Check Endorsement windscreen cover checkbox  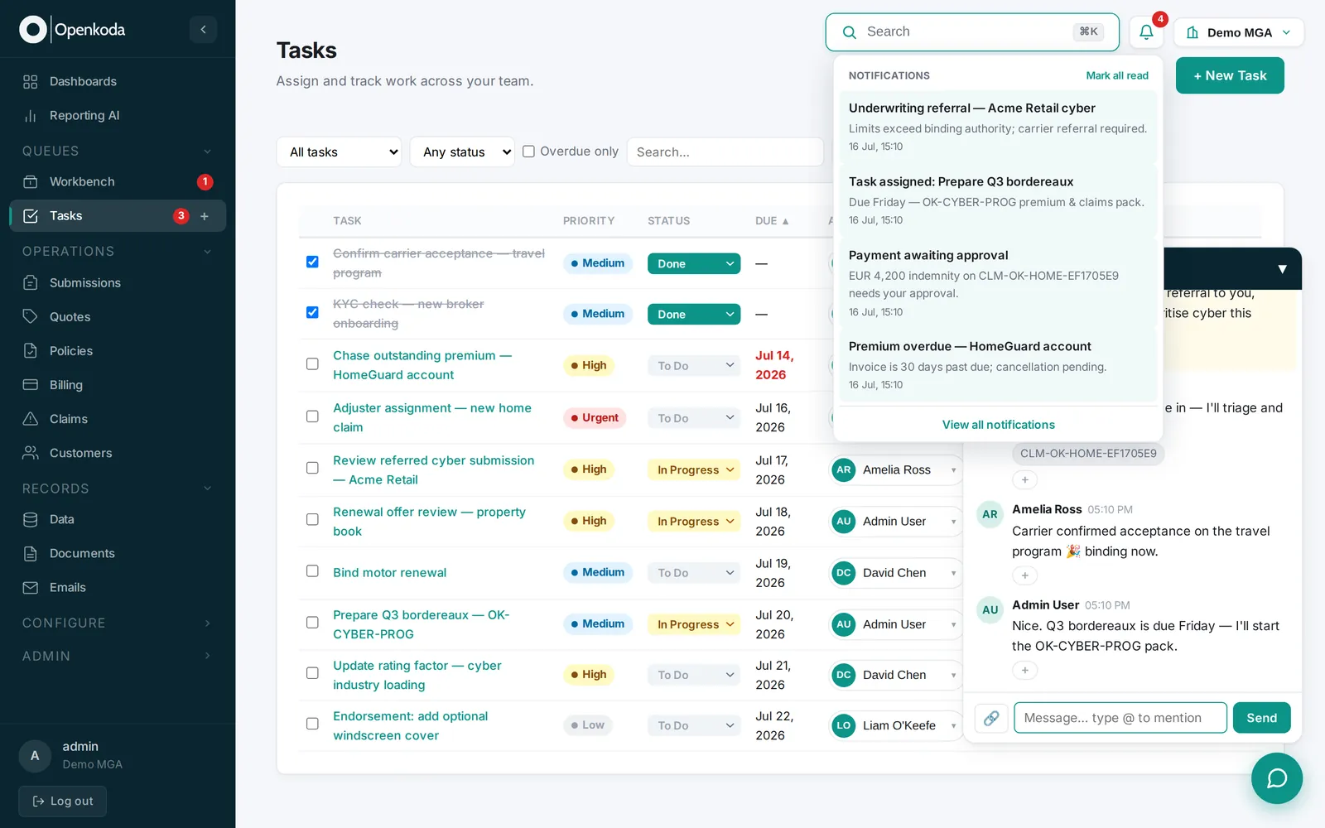312,724
